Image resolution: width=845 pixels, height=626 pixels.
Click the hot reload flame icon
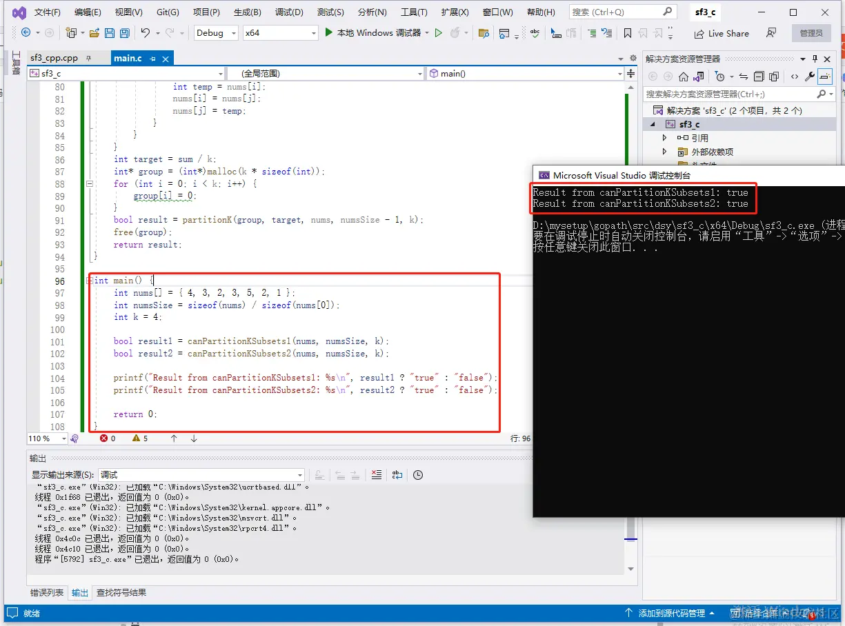coord(455,33)
